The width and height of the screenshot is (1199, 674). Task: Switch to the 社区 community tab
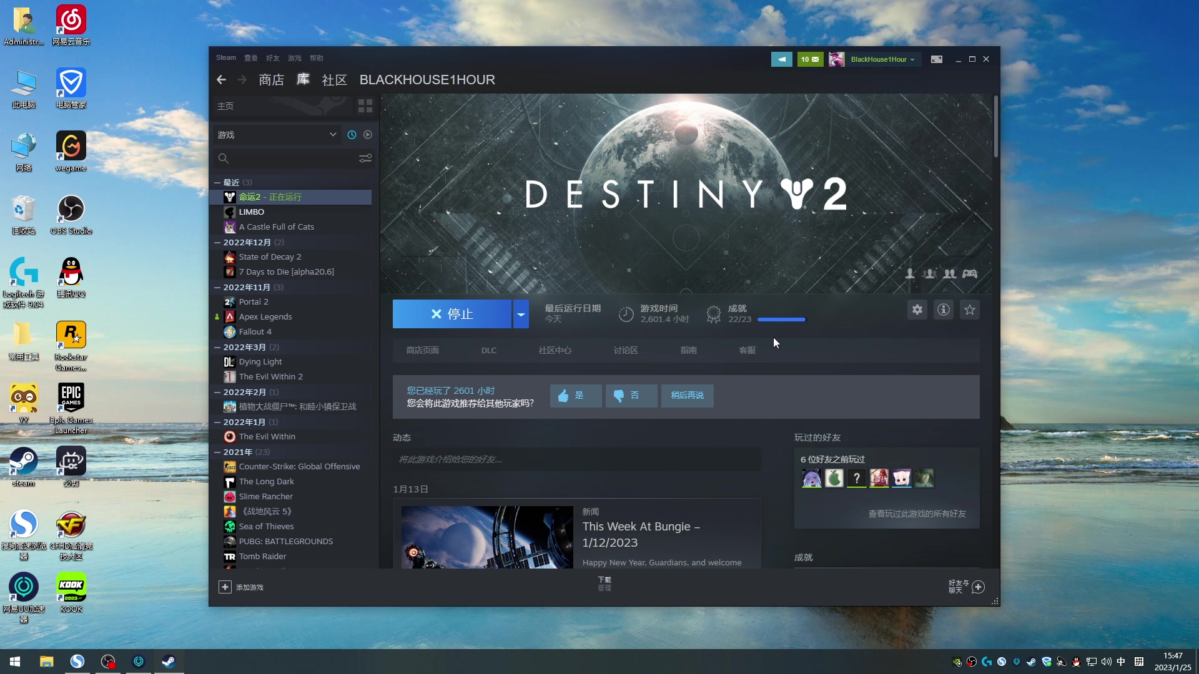[334, 80]
